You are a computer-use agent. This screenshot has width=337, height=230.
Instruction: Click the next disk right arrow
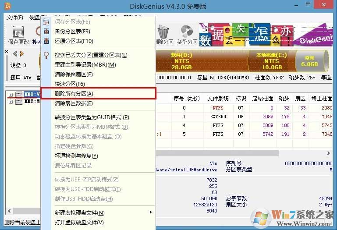[x=22, y=53]
